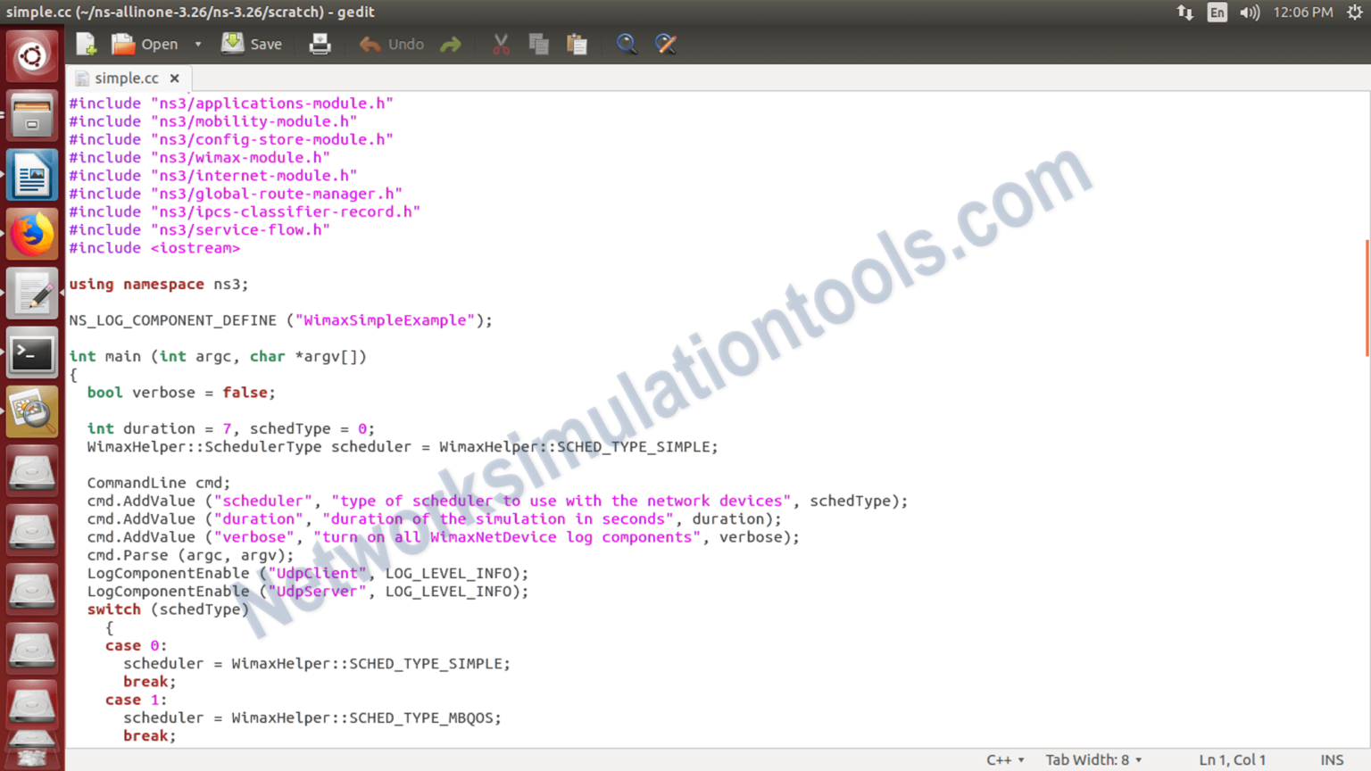Print the current document
The image size is (1371, 771).
320,43
